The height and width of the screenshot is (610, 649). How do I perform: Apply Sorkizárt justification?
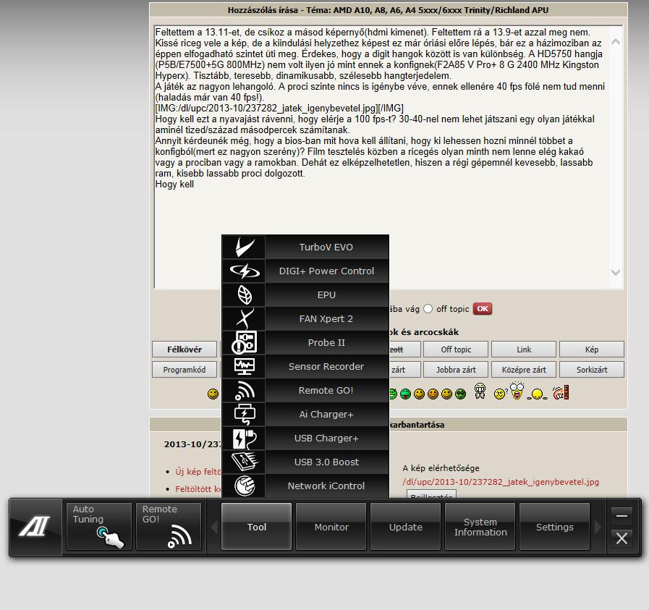[591, 370]
